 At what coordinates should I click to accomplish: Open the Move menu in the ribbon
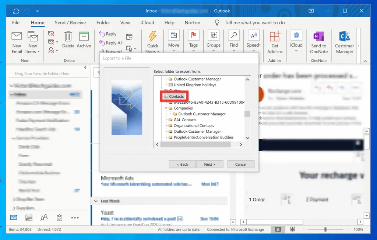click(x=174, y=41)
